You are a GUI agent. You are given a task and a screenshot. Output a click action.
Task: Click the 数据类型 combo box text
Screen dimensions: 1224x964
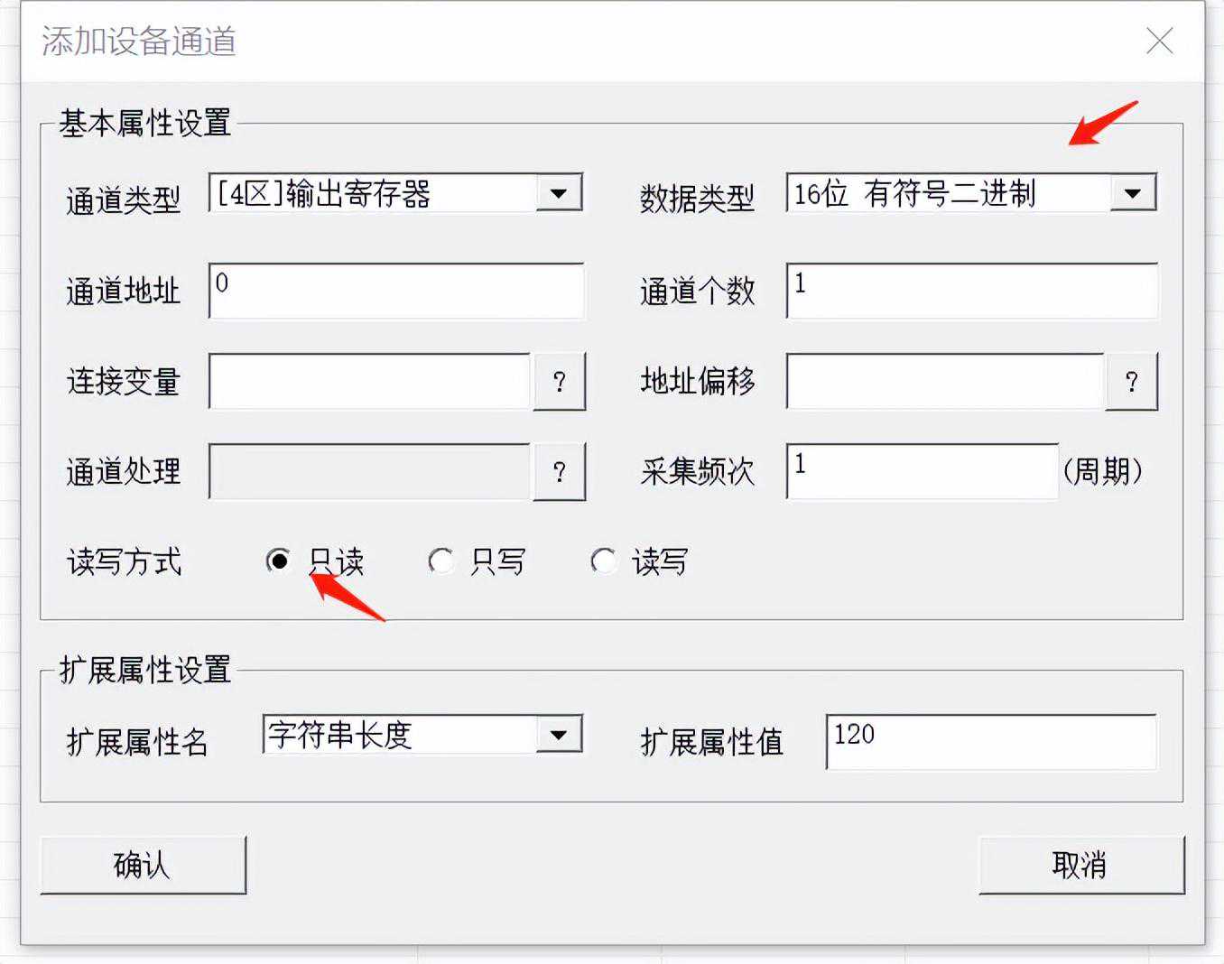point(948,193)
